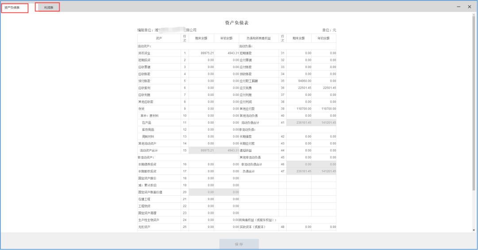The height and width of the screenshot is (250, 478).
Task: Click the 货币资金 期末余额 cell 89975.21
Action: pyautogui.click(x=201, y=53)
